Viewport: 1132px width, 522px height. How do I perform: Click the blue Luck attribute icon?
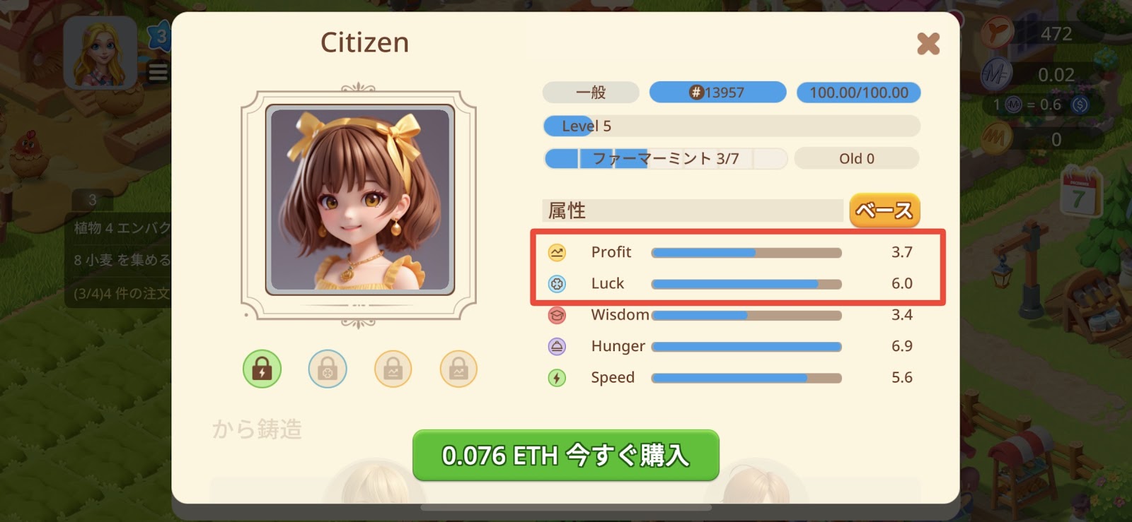[x=557, y=284]
